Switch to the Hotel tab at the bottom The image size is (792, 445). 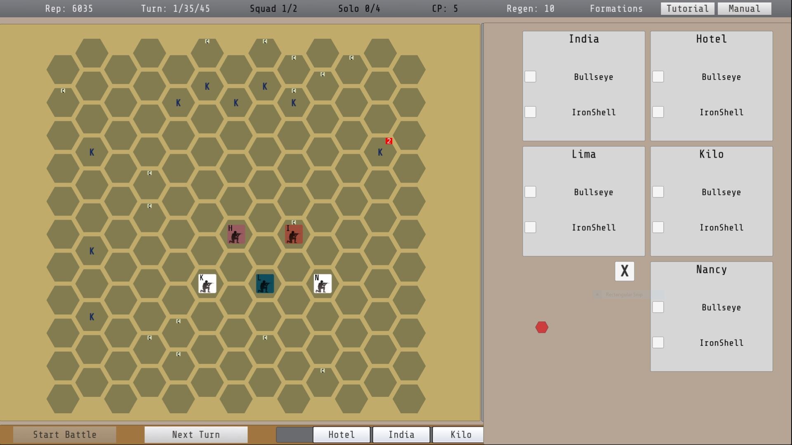(341, 434)
